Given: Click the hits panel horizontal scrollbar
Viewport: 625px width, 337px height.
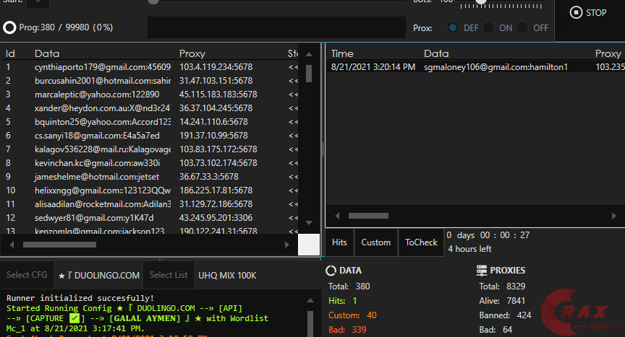Looking at the screenshot, I should (x=368, y=216).
